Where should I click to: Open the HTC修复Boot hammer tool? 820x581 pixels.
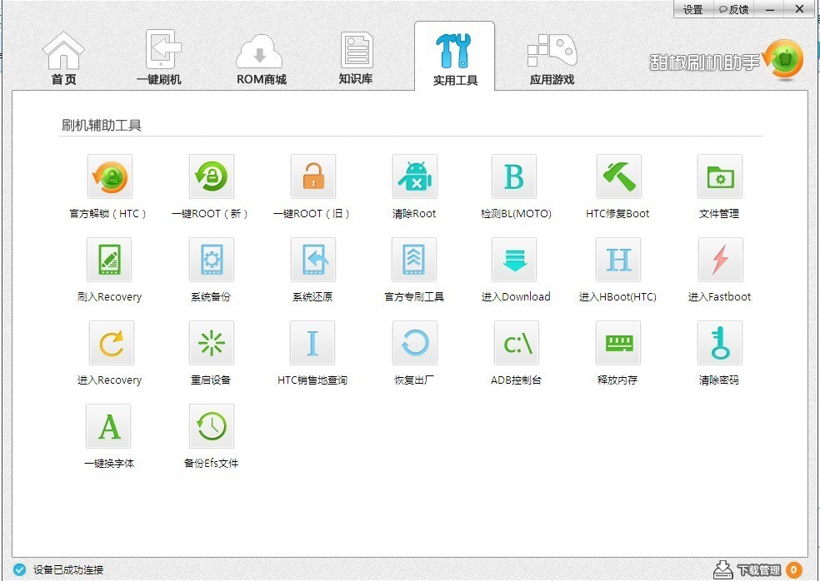[618, 176]
